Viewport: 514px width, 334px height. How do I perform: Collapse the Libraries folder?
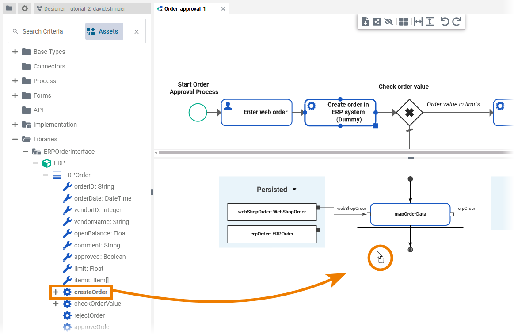pyautogui.click(x=15, y=139)
